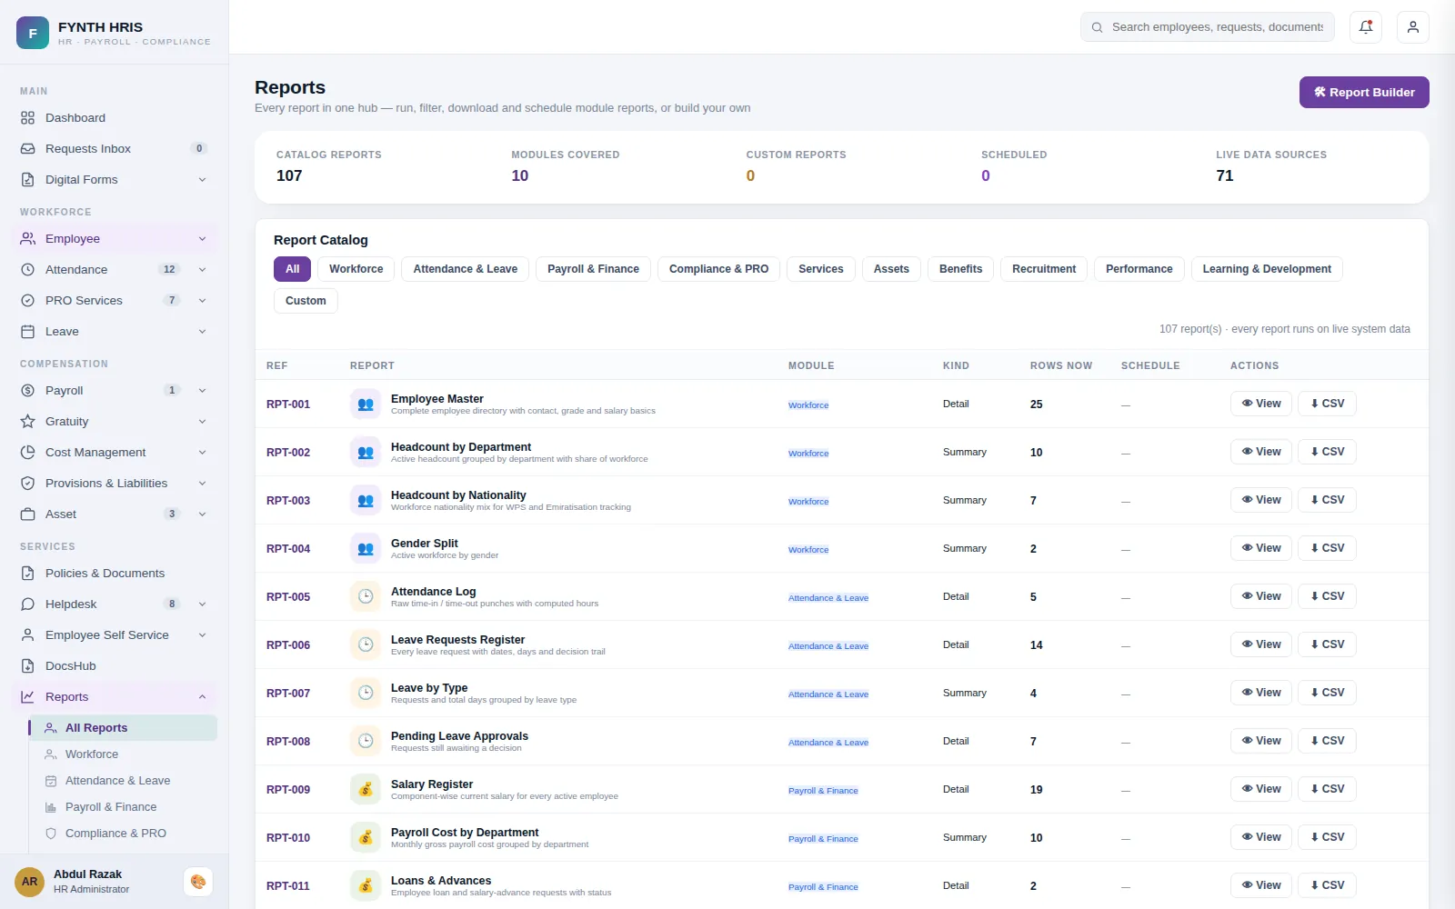Open notifications bell in top bar
The image size is (1455, 909).
[x=1366, y=27]
